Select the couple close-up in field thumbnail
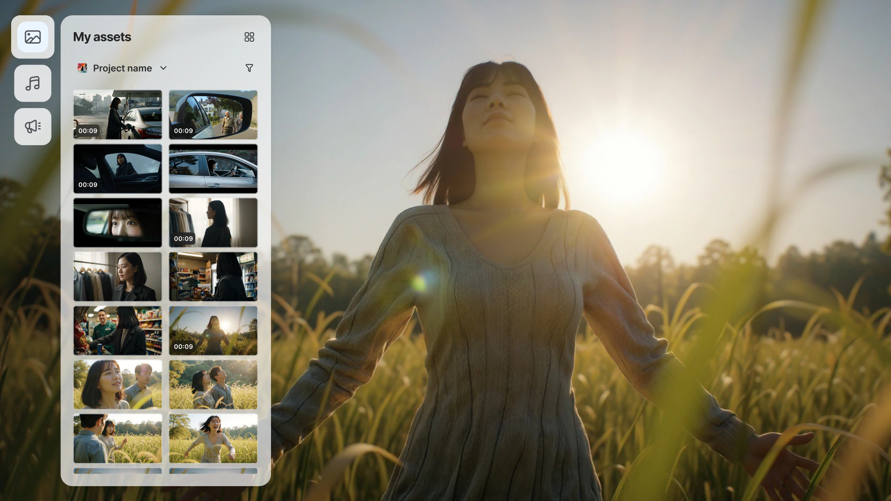 (118, 385)
